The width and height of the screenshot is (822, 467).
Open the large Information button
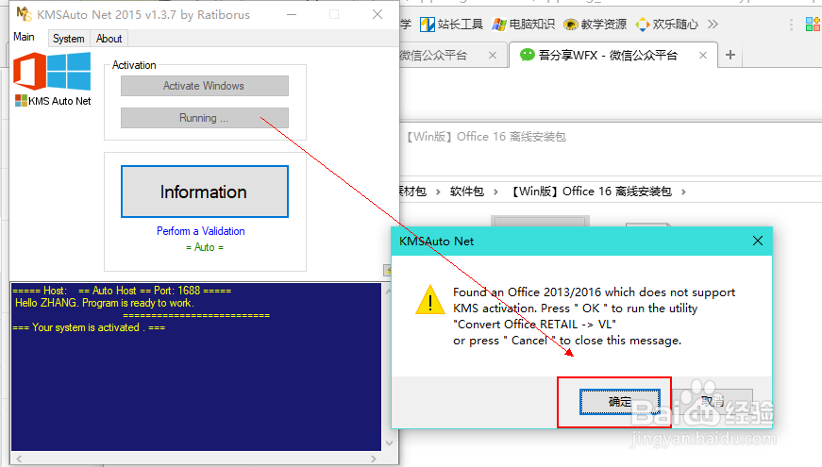click(x=205, y=192)
